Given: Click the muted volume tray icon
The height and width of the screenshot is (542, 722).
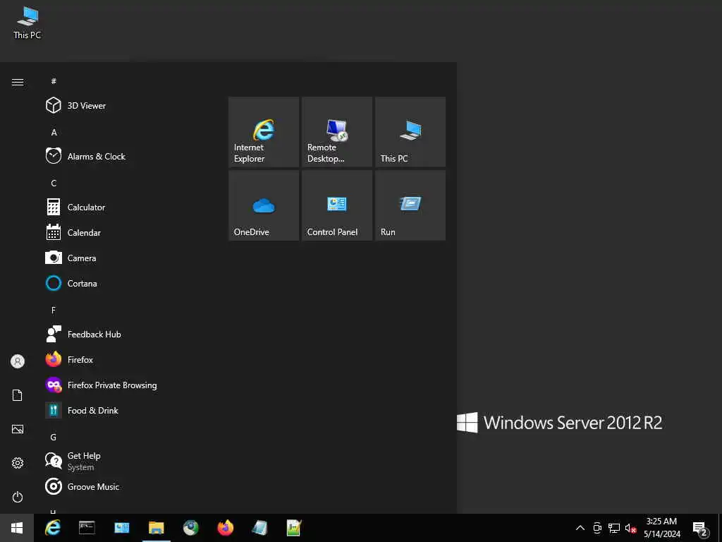Looking at the screenshot, I should pos(630,528).
